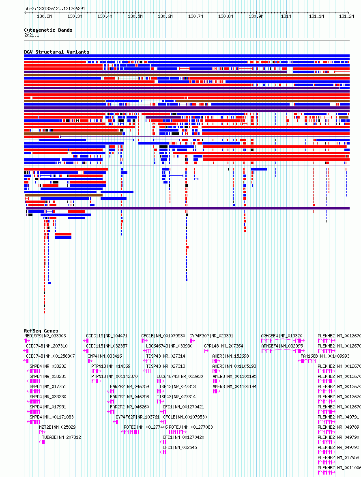The height and width of the screenshot is (477, 361).
Task: Click transcript CFC1|NM_032545
Action: (180, 447)
